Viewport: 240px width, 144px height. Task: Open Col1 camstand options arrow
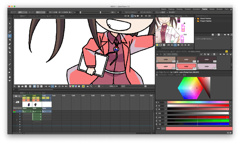31,100
